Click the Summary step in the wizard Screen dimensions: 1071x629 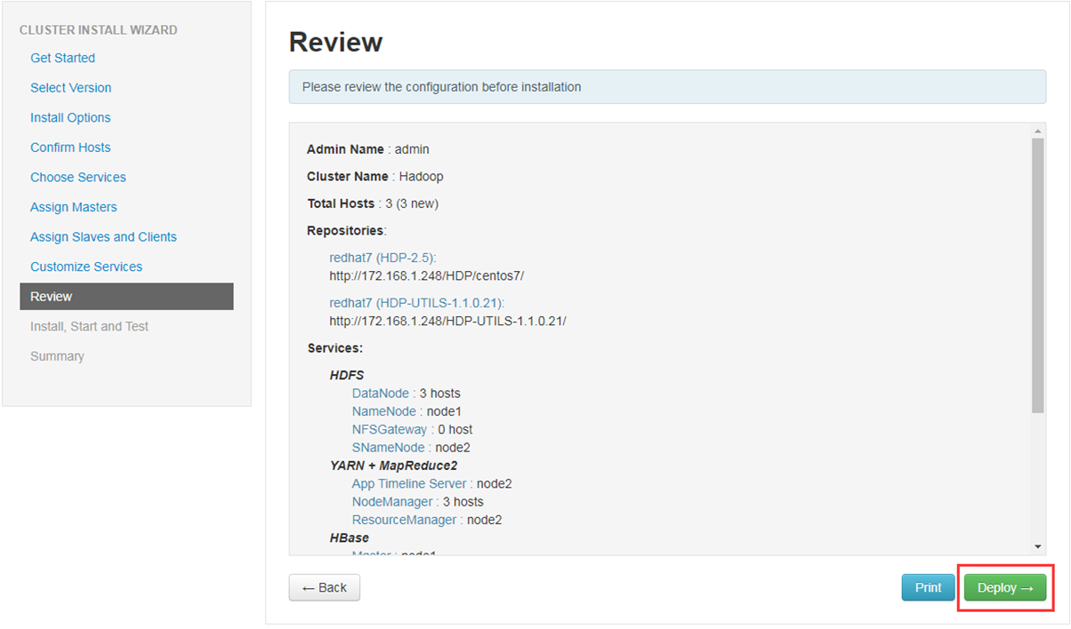(57, 356)
